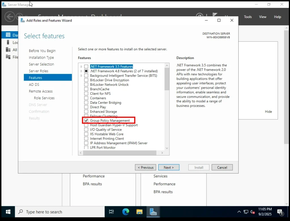Expand .NET Framework 4.8 Features node
290x221 pixels.
[x=81, y=71]
